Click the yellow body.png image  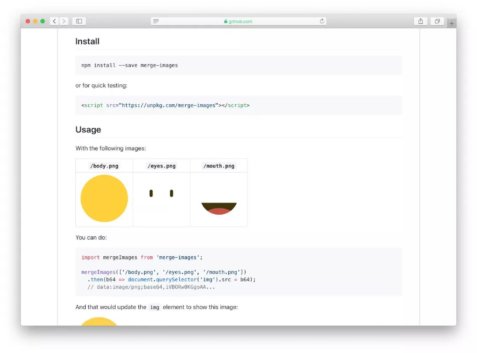click(104, 198)
